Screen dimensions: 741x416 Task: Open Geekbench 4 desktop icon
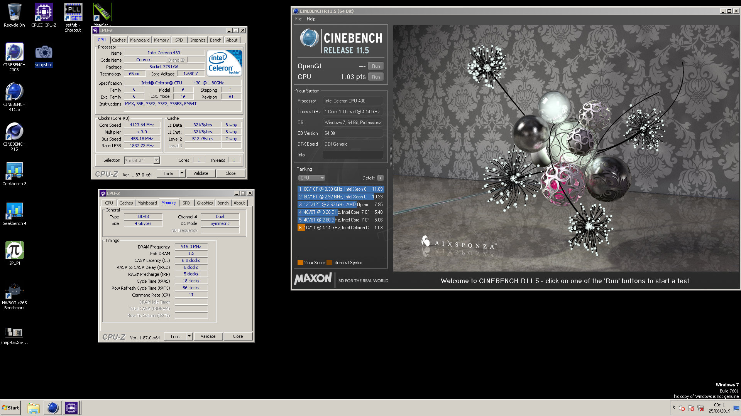coord(14,214)
